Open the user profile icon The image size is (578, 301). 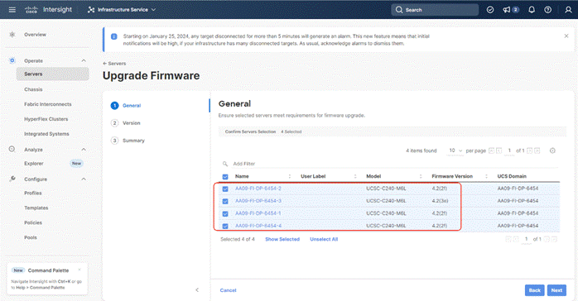click(x=568, y=10)
